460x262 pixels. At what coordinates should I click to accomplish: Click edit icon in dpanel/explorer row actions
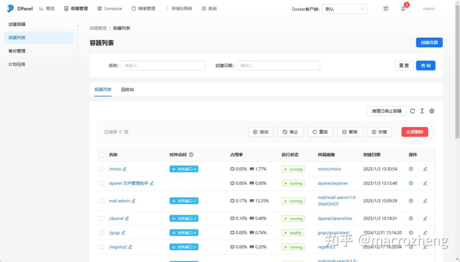[x=425, y=183]
